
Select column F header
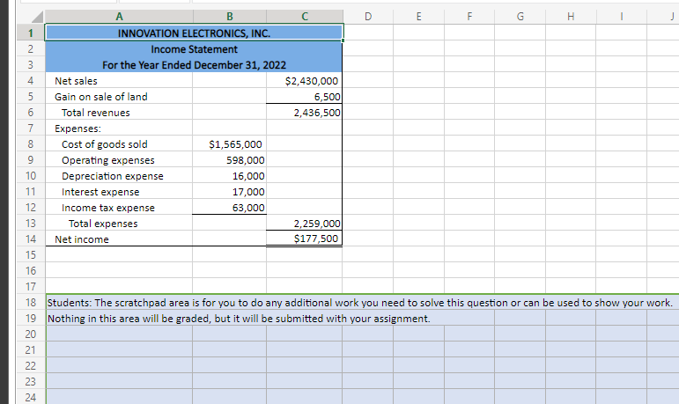pyautogui.click(x=469, y=17)
